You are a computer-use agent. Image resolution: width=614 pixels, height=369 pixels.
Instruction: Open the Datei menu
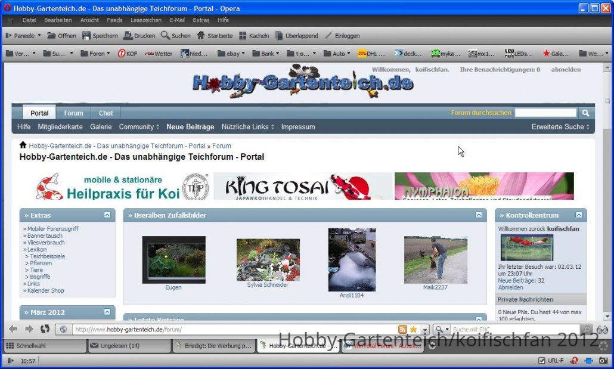29,20
